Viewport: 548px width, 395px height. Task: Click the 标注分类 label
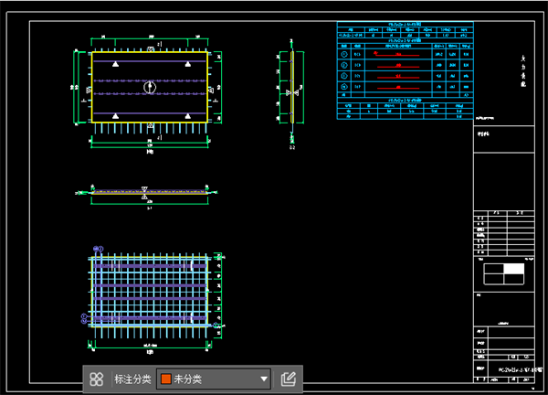click(132, 379)
